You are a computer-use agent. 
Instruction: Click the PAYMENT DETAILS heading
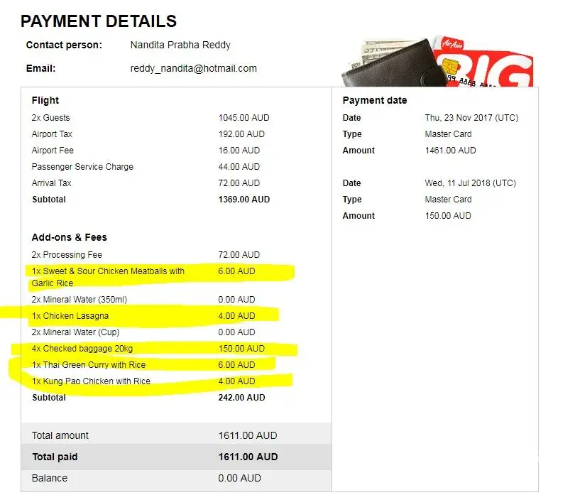tap(99, 21)
